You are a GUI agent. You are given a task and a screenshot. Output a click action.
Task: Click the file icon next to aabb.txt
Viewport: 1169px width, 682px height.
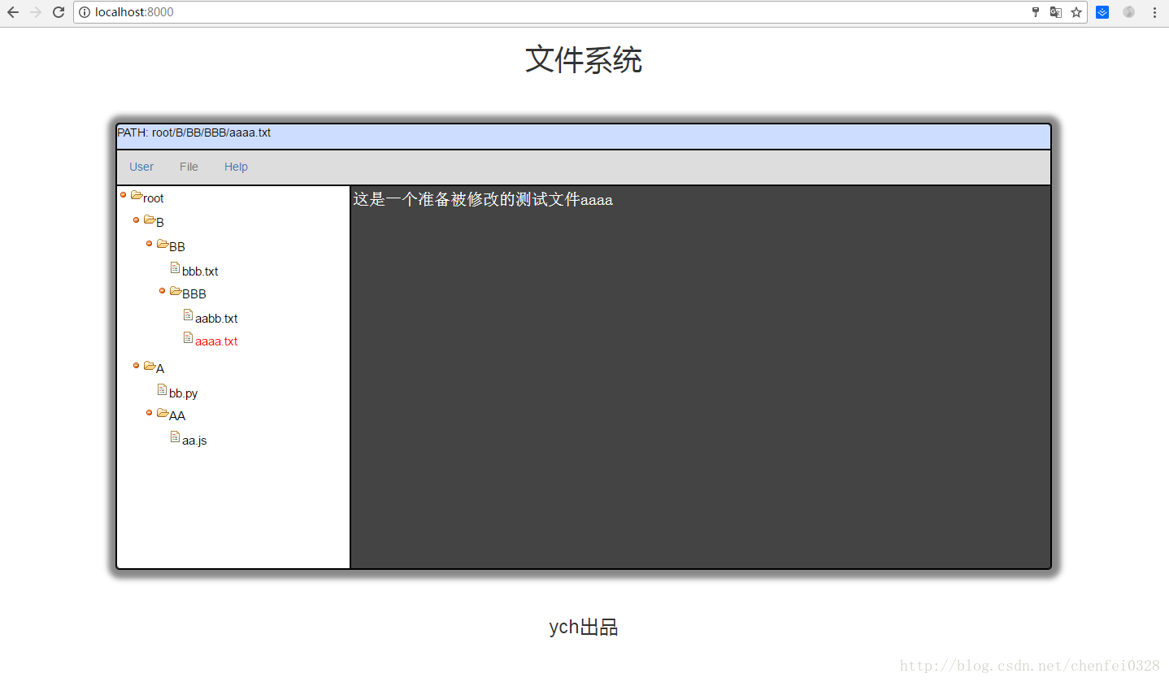[188, 315]
